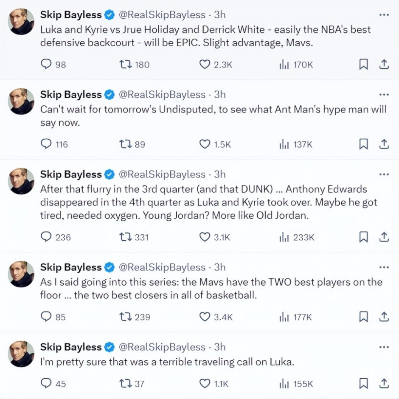Viewport: 399px width, 399px height.
Task: Repost the tweet about tomorrow's Undisputed
Action: [126, 144]
